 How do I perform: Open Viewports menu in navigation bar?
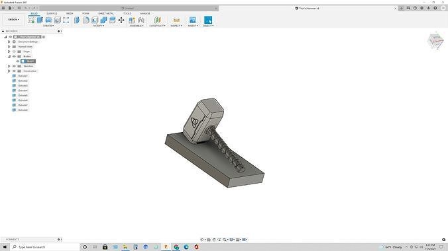click(245, 240)
